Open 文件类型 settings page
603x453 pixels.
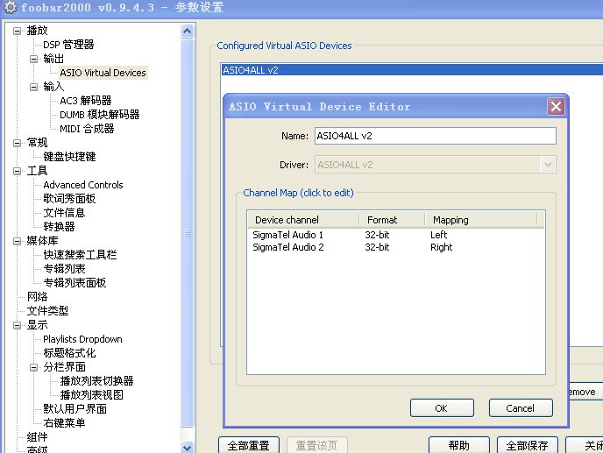click(47, 311)
